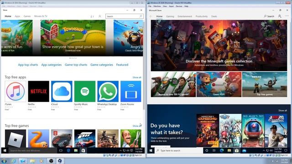Image resolution: width=292 pixels, height=164 pixels.
Task: Click the search field in the old Store
Action: (125, 16)
